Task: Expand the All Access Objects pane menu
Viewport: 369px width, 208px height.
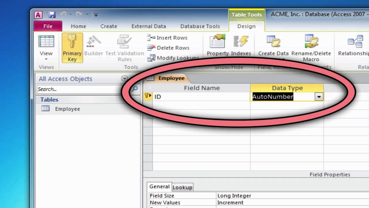Action: [124, 78]
